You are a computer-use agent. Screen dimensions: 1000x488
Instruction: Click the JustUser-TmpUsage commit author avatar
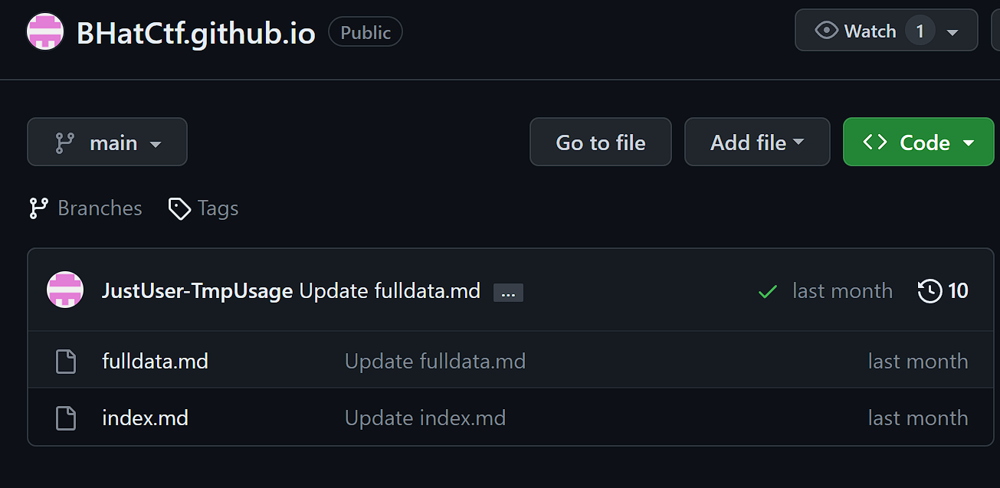(65, 290)
